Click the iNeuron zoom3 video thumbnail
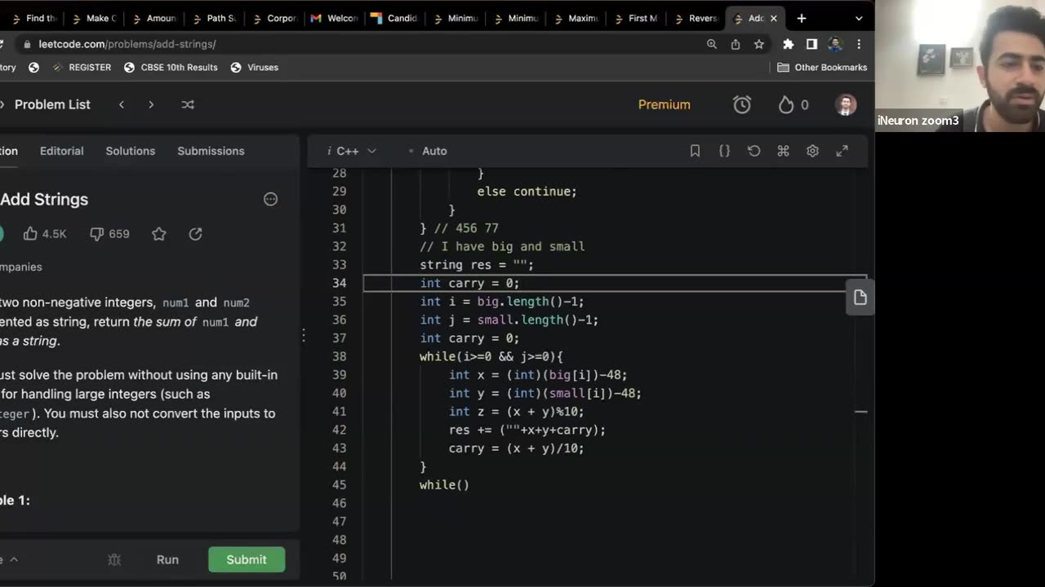Viewport: 1045px width, 587px height. [x=960, y=65]
